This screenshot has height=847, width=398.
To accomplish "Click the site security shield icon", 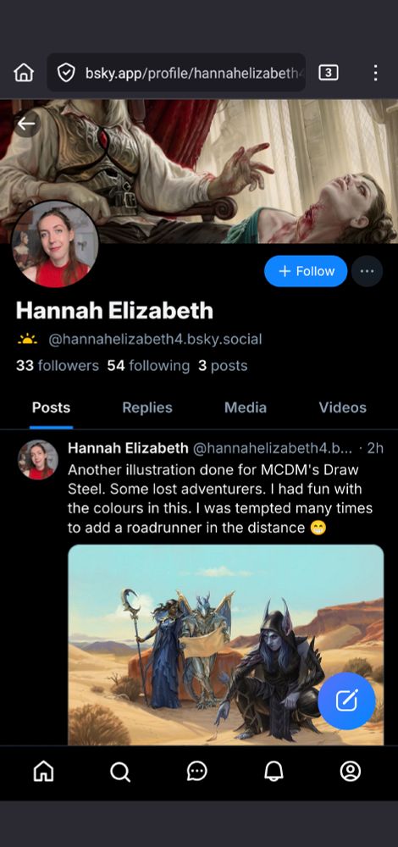I will (x=66, y=72).
